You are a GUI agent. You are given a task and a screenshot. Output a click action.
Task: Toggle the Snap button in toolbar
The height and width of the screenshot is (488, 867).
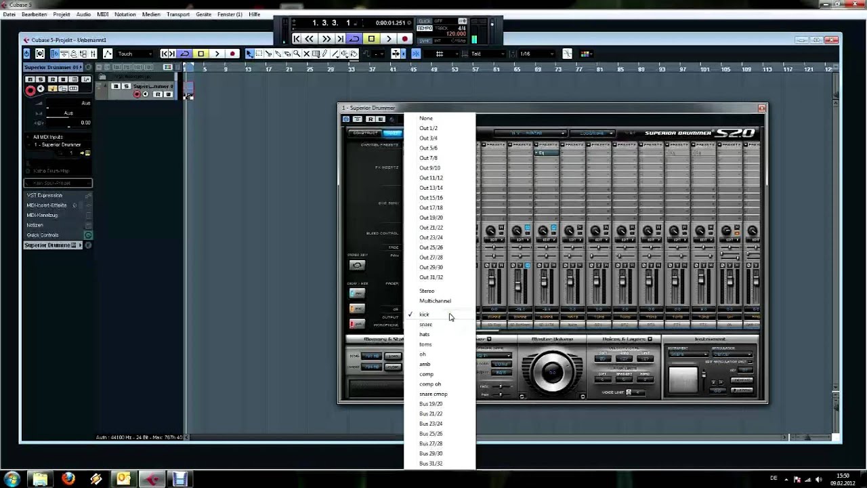coord(415,54)
